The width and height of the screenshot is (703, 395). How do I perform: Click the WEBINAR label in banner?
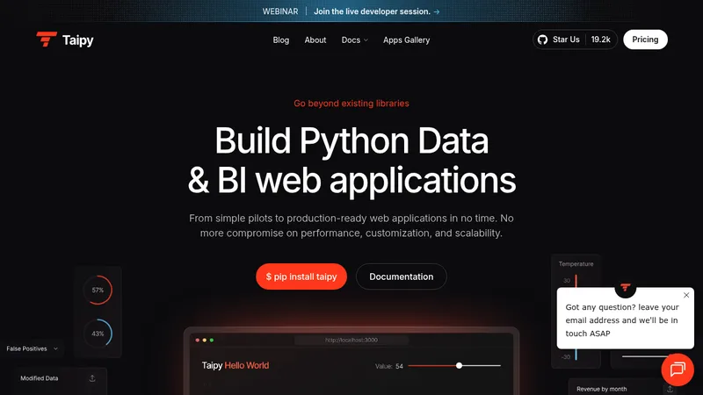tap(280, 11)
